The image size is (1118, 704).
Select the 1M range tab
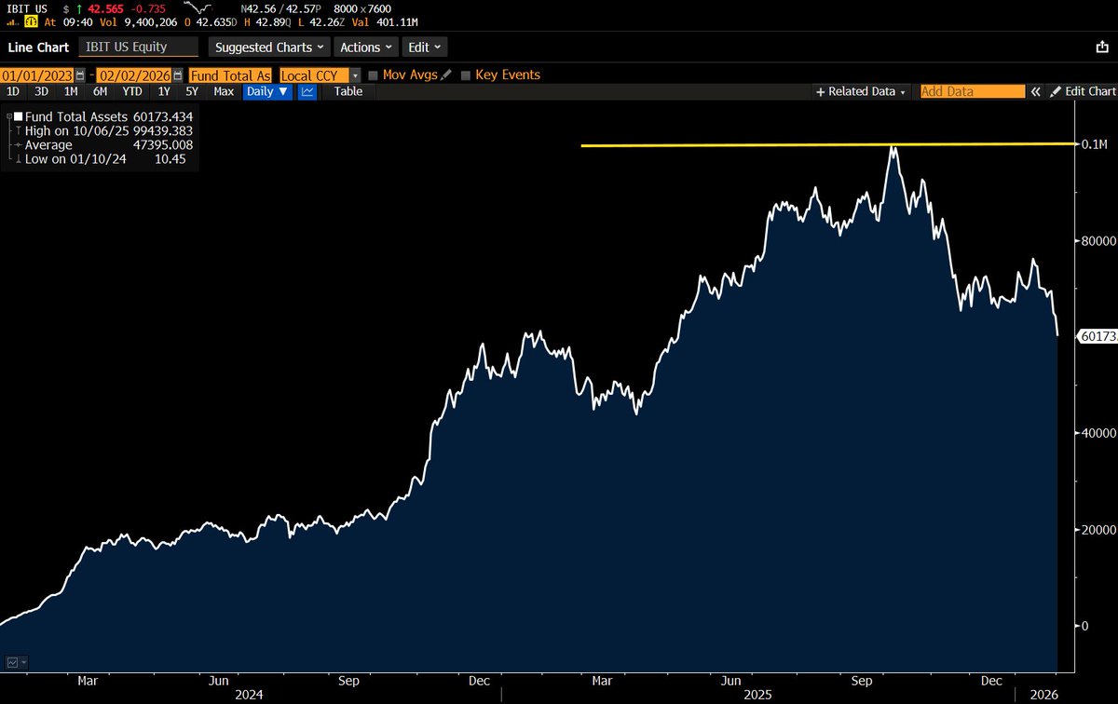pyautogui.click(x=71, y=91)
